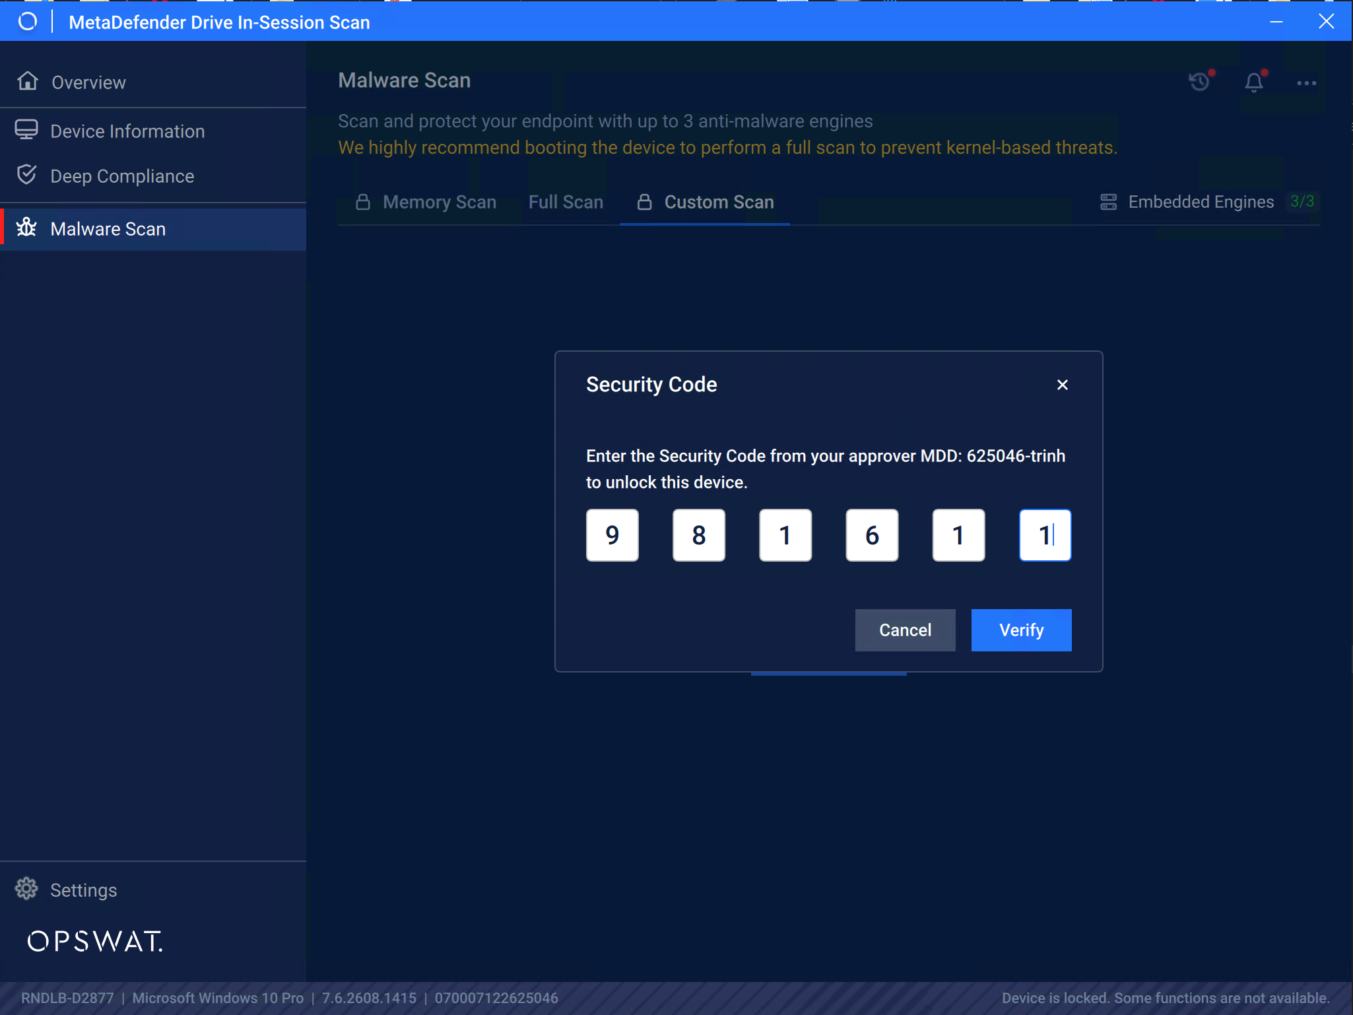Viewport: 1353px width, 1015px height.
Task: Click the Verify button
Action: pos(1021,630)
